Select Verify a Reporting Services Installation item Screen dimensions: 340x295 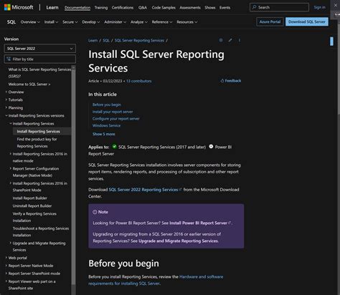pyautogui.click(x=34, y=217)
